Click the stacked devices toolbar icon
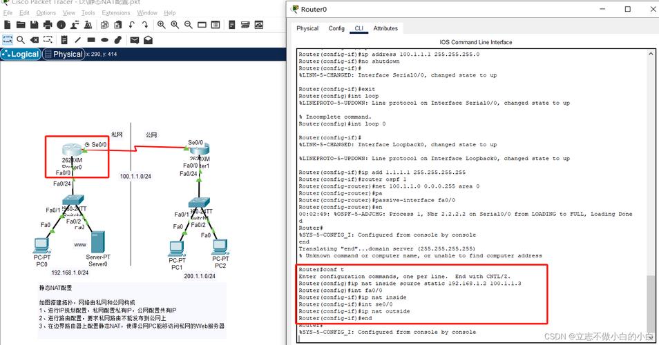Screen dimensions: 659x345 [245, 25]
